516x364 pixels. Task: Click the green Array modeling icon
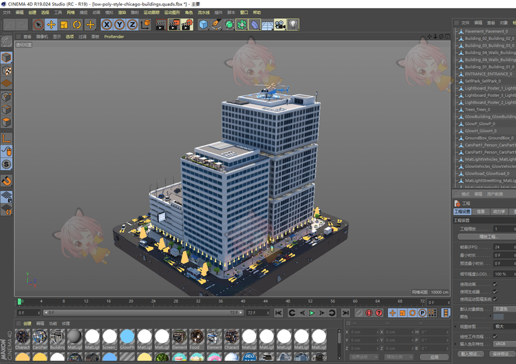pos(242,25)
